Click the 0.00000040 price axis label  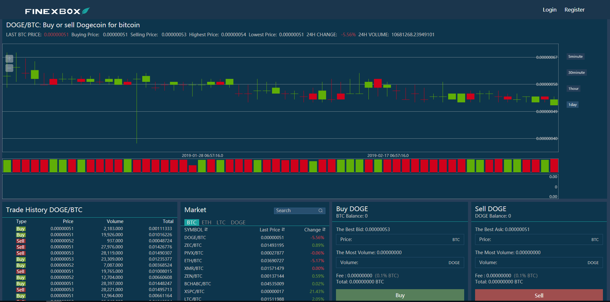[547, 139]
